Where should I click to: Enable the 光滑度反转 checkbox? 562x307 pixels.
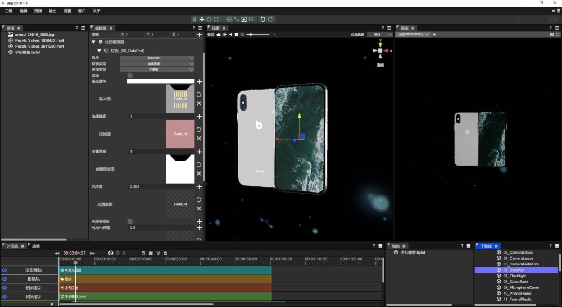[x=130, y=222]
